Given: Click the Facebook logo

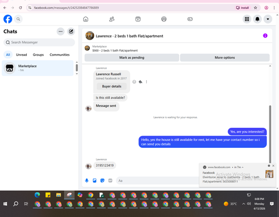Looking at the screenshot, I should tap(8, 19).
